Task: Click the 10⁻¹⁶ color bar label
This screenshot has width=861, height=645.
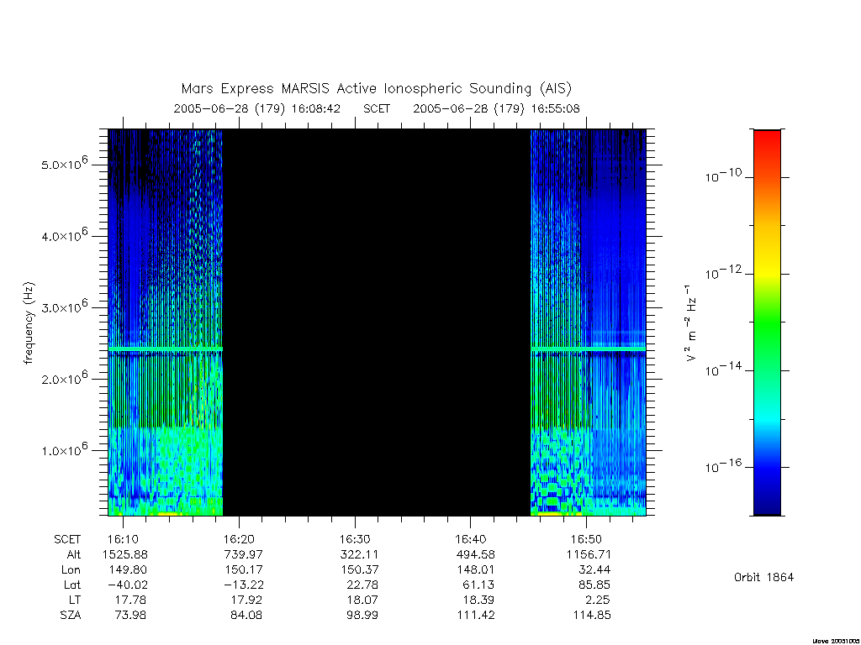Action: click(724, 465)
